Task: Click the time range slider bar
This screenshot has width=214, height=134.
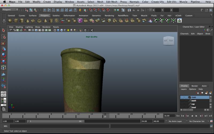Action: click(x=56, y=121)
